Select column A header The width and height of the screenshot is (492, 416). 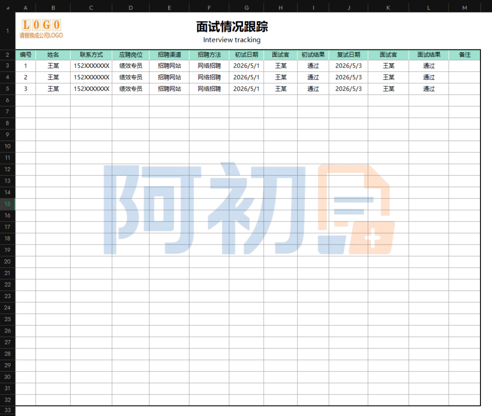point(25,8)
